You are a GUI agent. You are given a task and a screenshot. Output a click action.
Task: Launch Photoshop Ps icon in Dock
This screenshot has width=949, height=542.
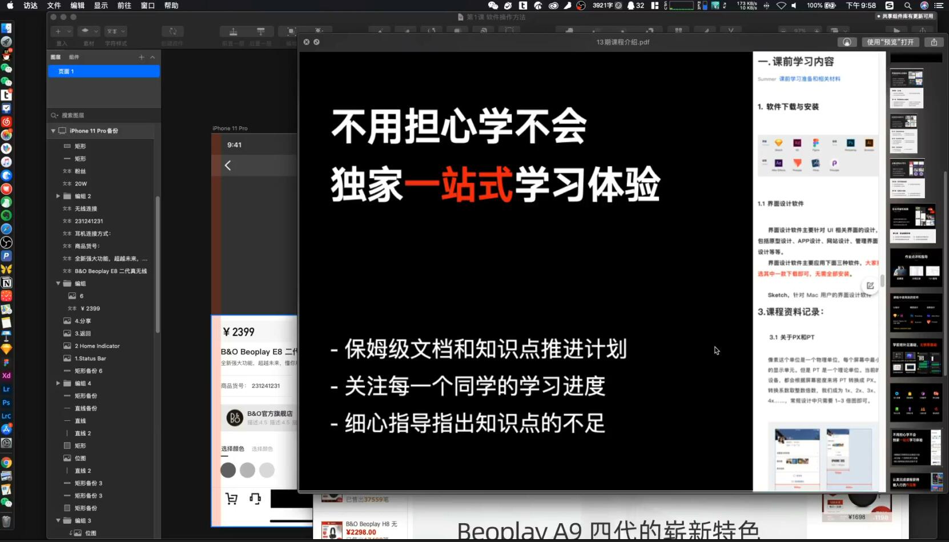[6, 403]
